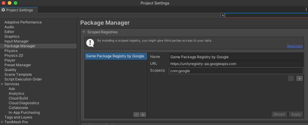
Task: Open Audio settings
Action: click(x=9, y=27)
